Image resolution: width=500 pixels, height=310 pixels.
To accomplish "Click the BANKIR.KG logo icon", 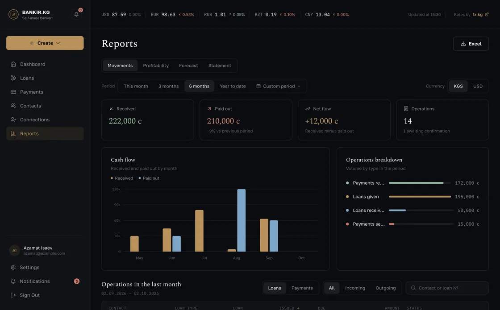I will [x=13, y=14].
